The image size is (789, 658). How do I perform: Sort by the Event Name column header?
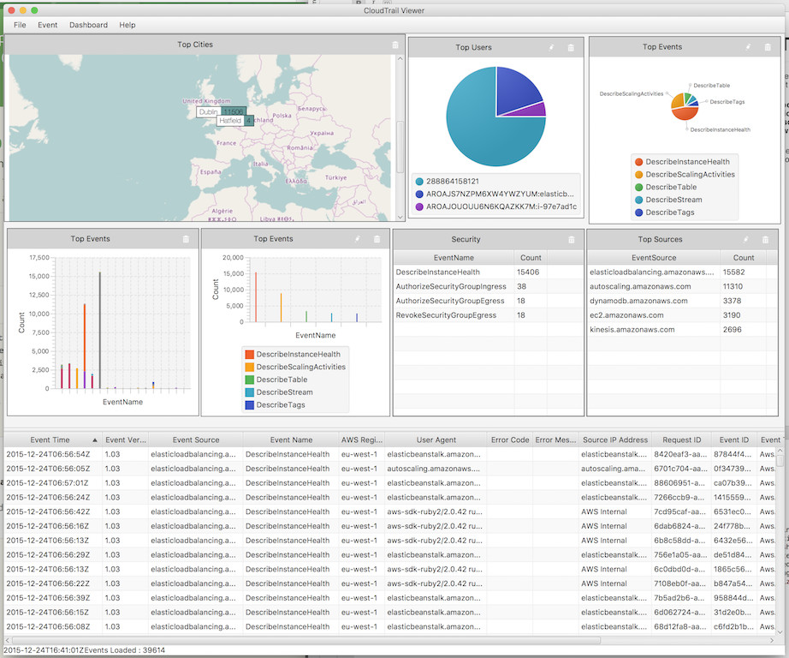pos(291,440)
